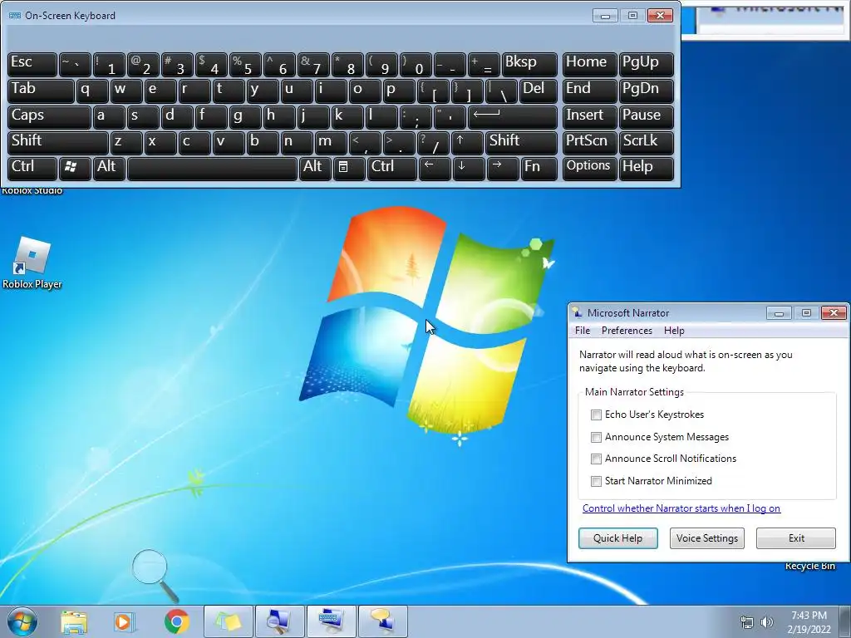This screenshot has width=851, height=638.
Task: Click the Tab key
Action: [x=41, y=91]
